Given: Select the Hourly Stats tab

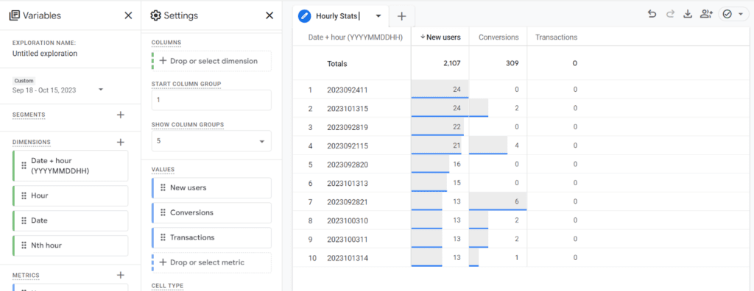Looking at the screenshot, I should [337, 16].
